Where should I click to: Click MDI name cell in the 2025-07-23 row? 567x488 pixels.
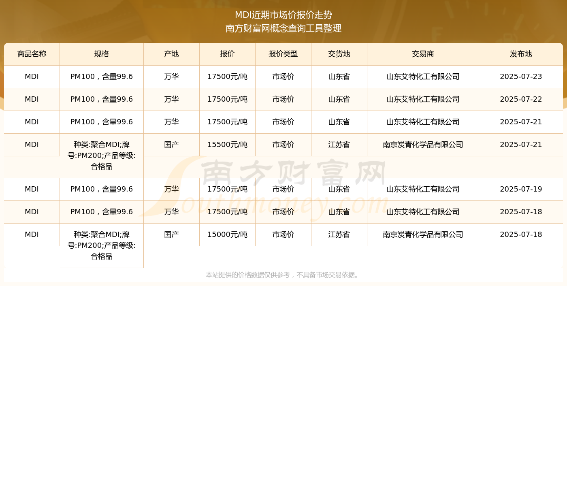click(x=32, y=77)
